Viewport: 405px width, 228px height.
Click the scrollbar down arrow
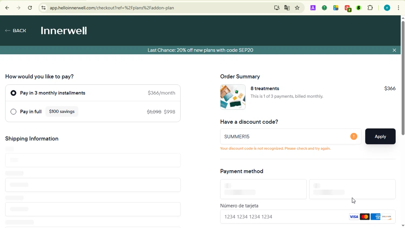[x=403, y=225]
